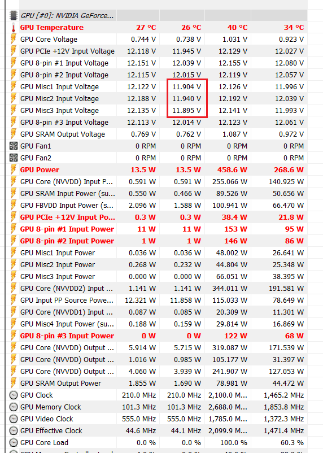Click the lightning icon beside GPU FBVDD Input Power
This screenshot has height=453, width=323.
(14, 205)
